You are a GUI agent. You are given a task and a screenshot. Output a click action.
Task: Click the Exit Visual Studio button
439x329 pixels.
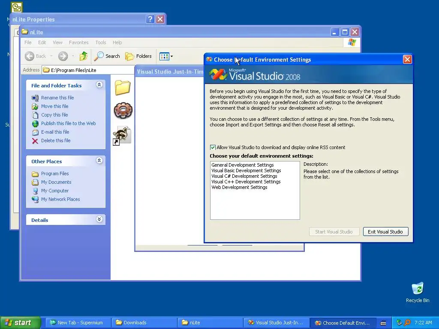coord(385,232)
